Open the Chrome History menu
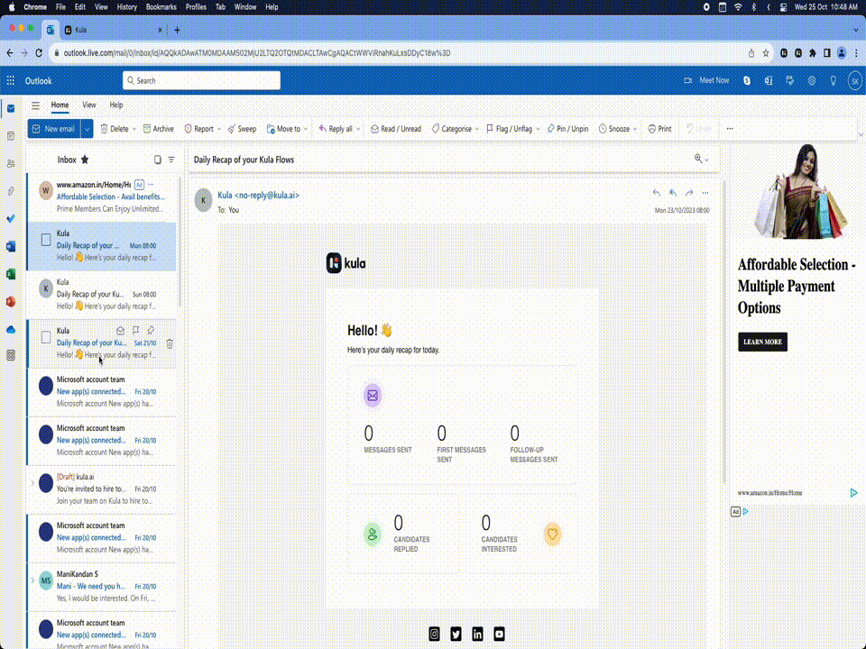The image size is (866, 649). (126, 7)
